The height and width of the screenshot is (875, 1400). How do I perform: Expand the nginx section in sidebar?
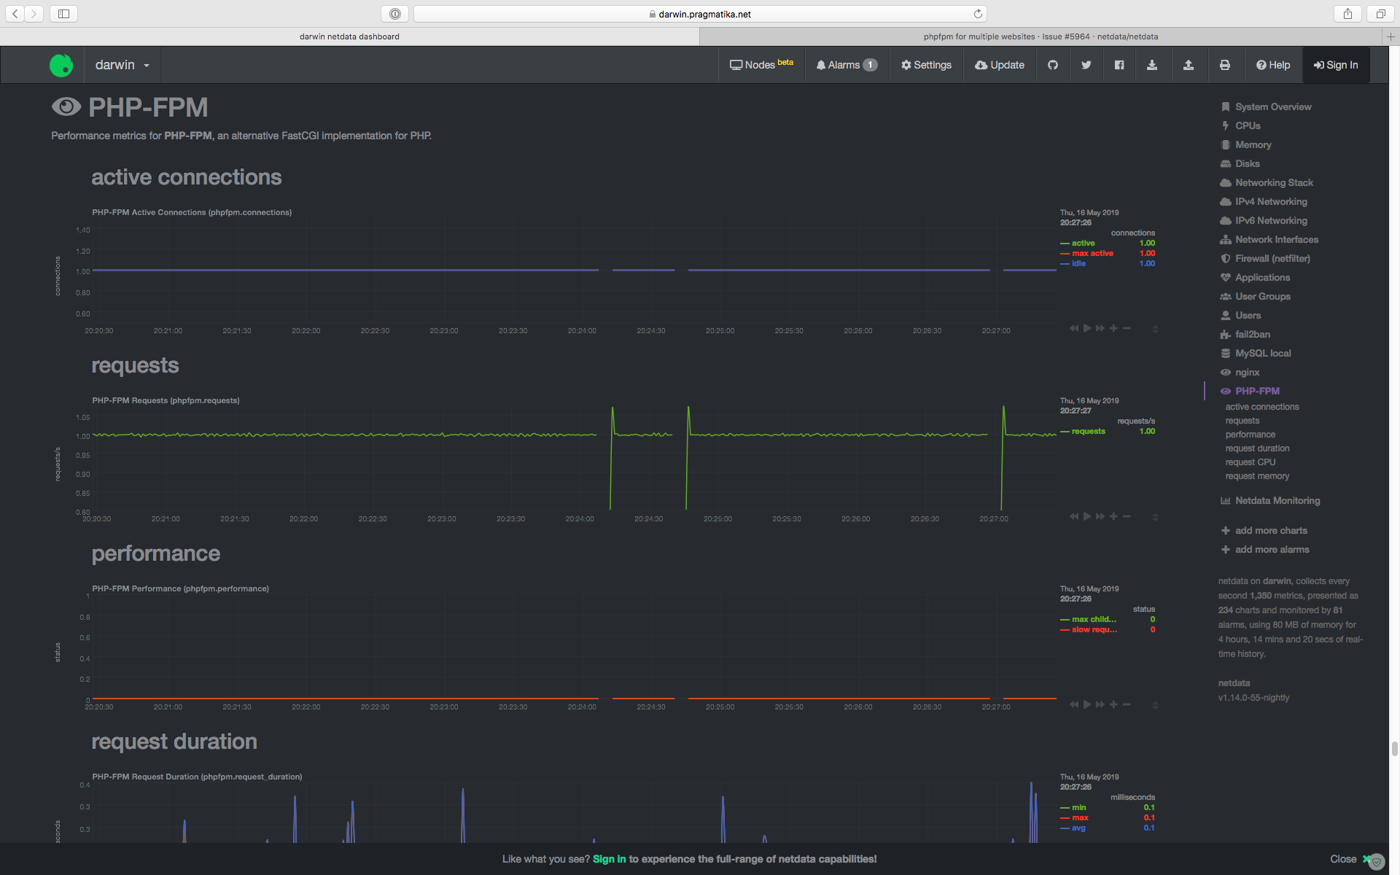tap(1247, 372)
